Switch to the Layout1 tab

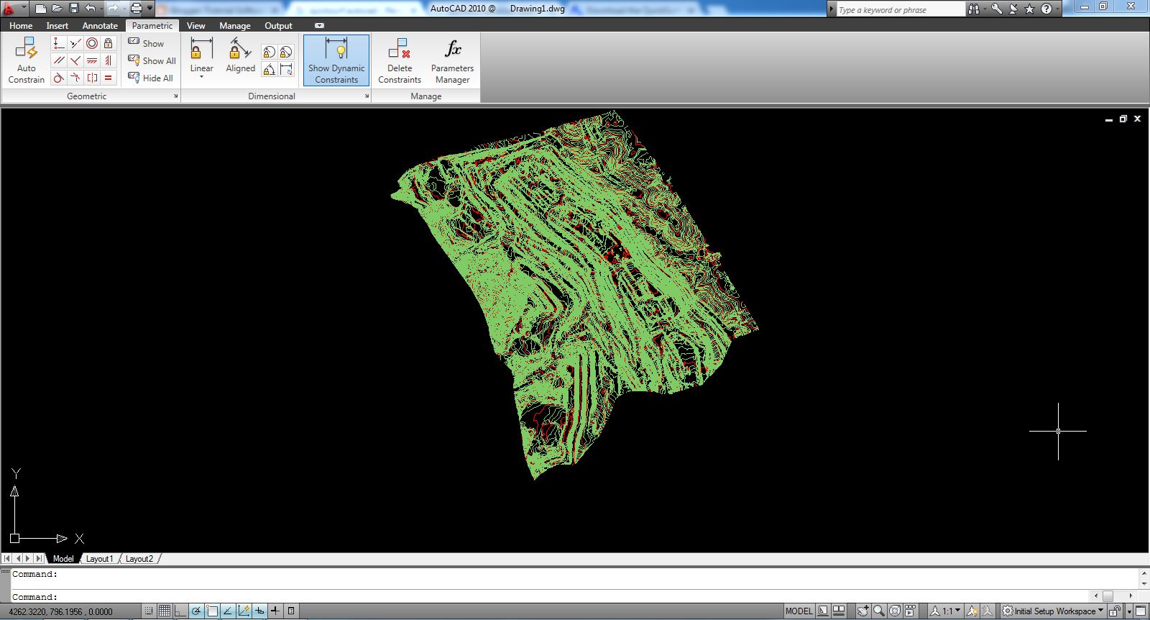(100, 559)
